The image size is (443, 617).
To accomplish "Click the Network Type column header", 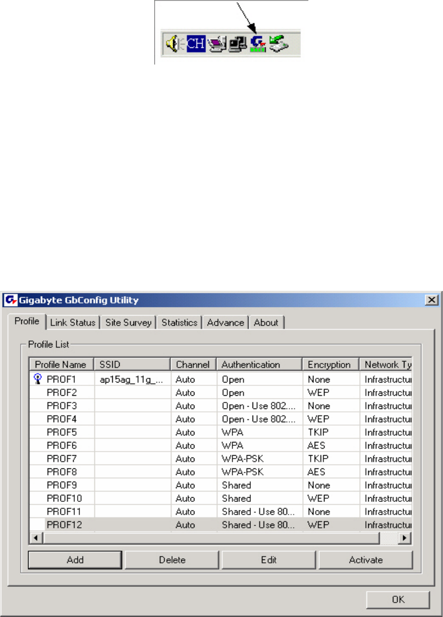I will coord(386,364).
